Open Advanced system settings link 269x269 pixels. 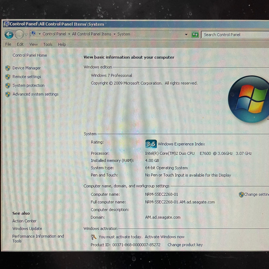(x=36, y=94)
